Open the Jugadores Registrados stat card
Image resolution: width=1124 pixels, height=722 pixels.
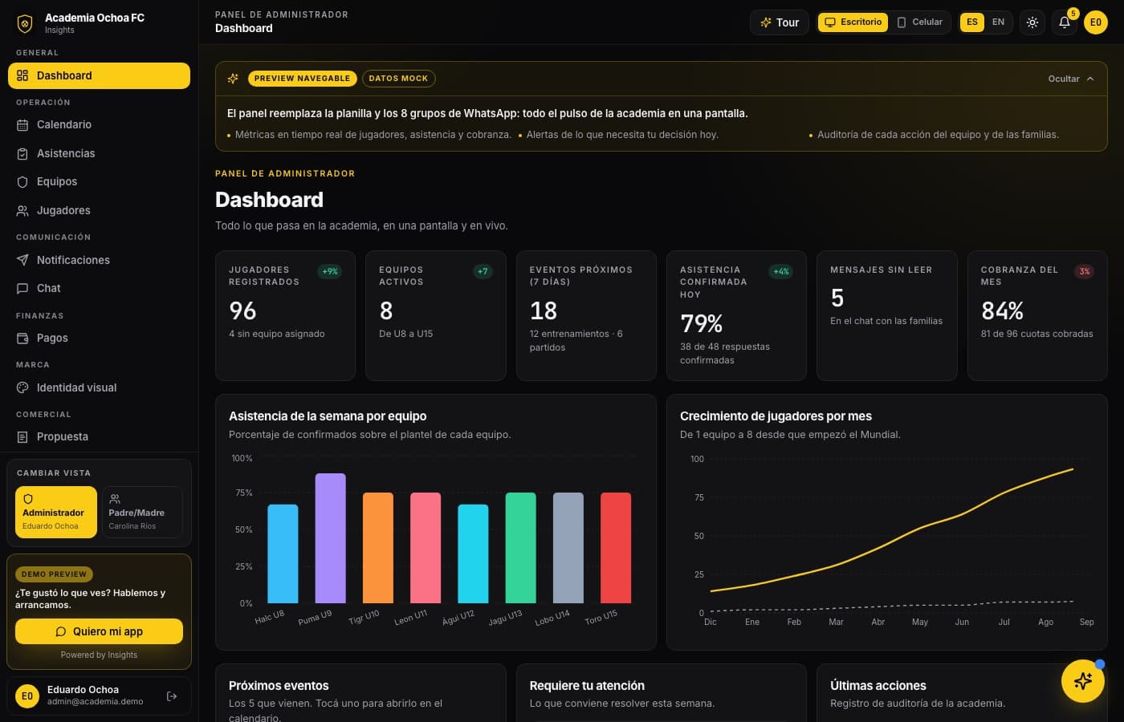point(285,315)
